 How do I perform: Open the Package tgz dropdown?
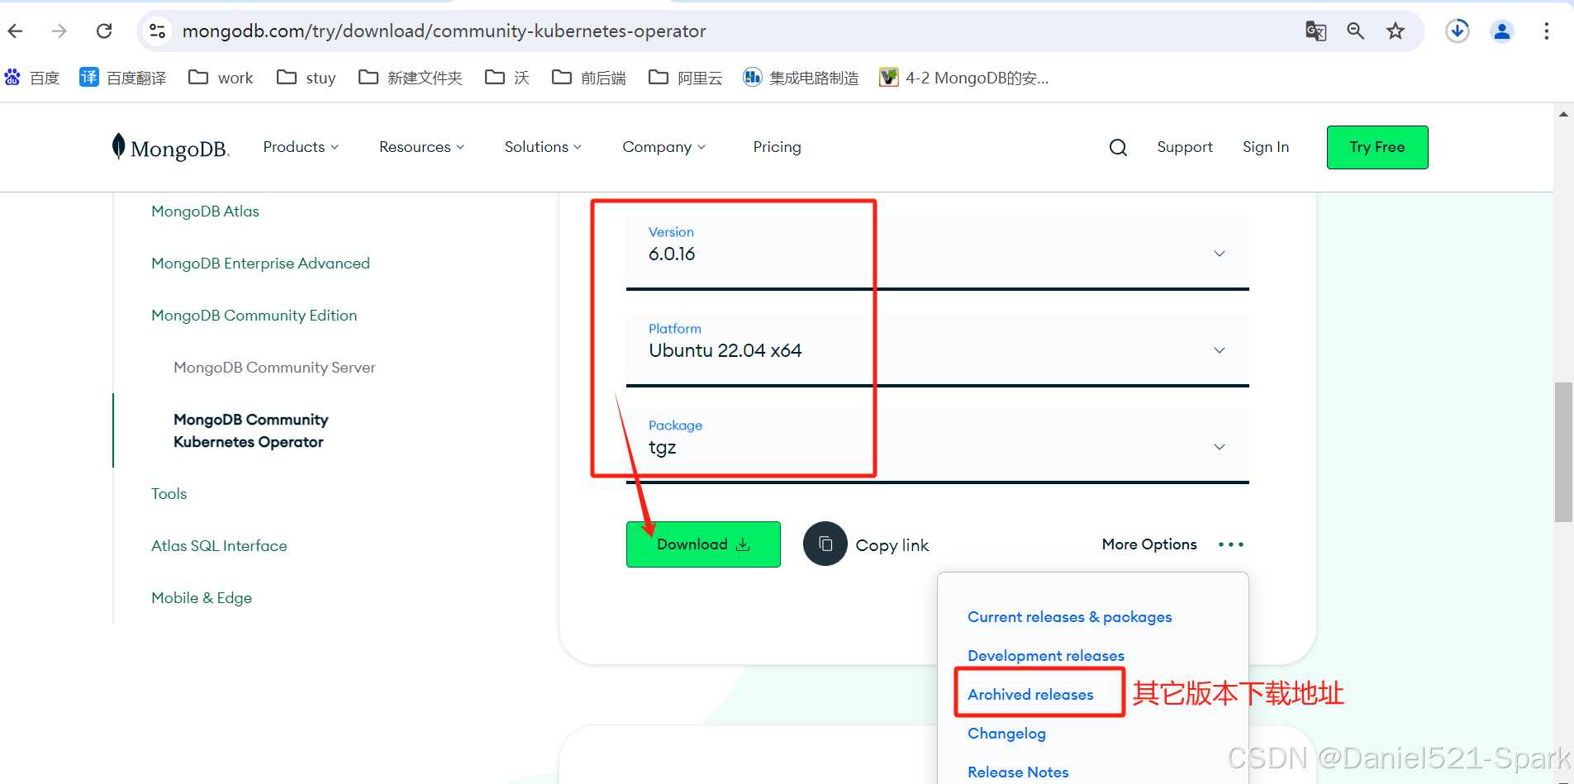937,446
